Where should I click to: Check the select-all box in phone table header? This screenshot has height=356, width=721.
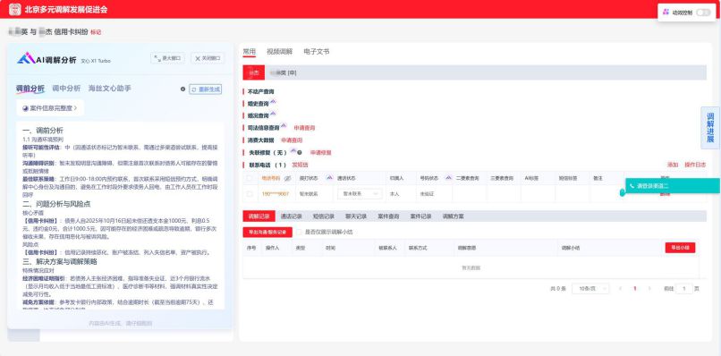[250, 178]
